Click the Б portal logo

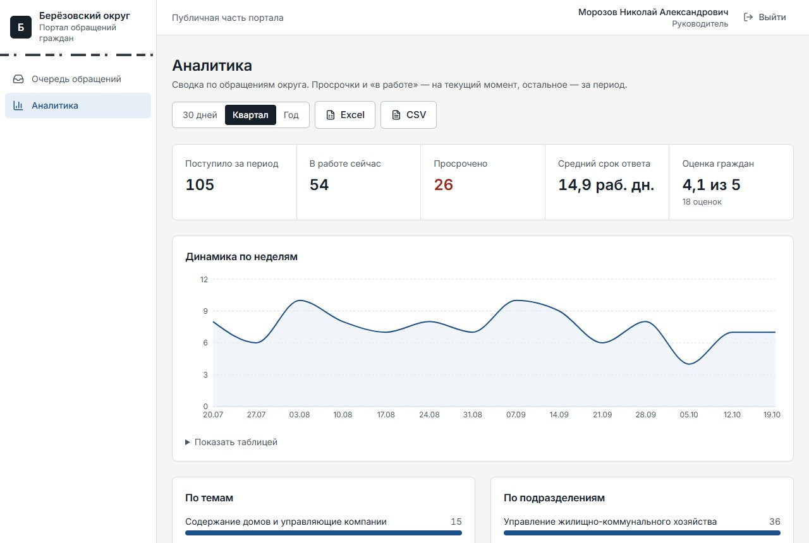(x=21, y=27)
